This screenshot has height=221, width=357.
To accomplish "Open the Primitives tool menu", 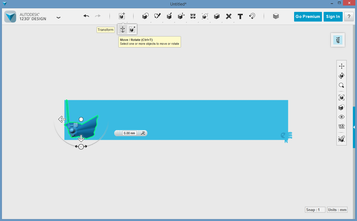I will (x=145, y=16).
